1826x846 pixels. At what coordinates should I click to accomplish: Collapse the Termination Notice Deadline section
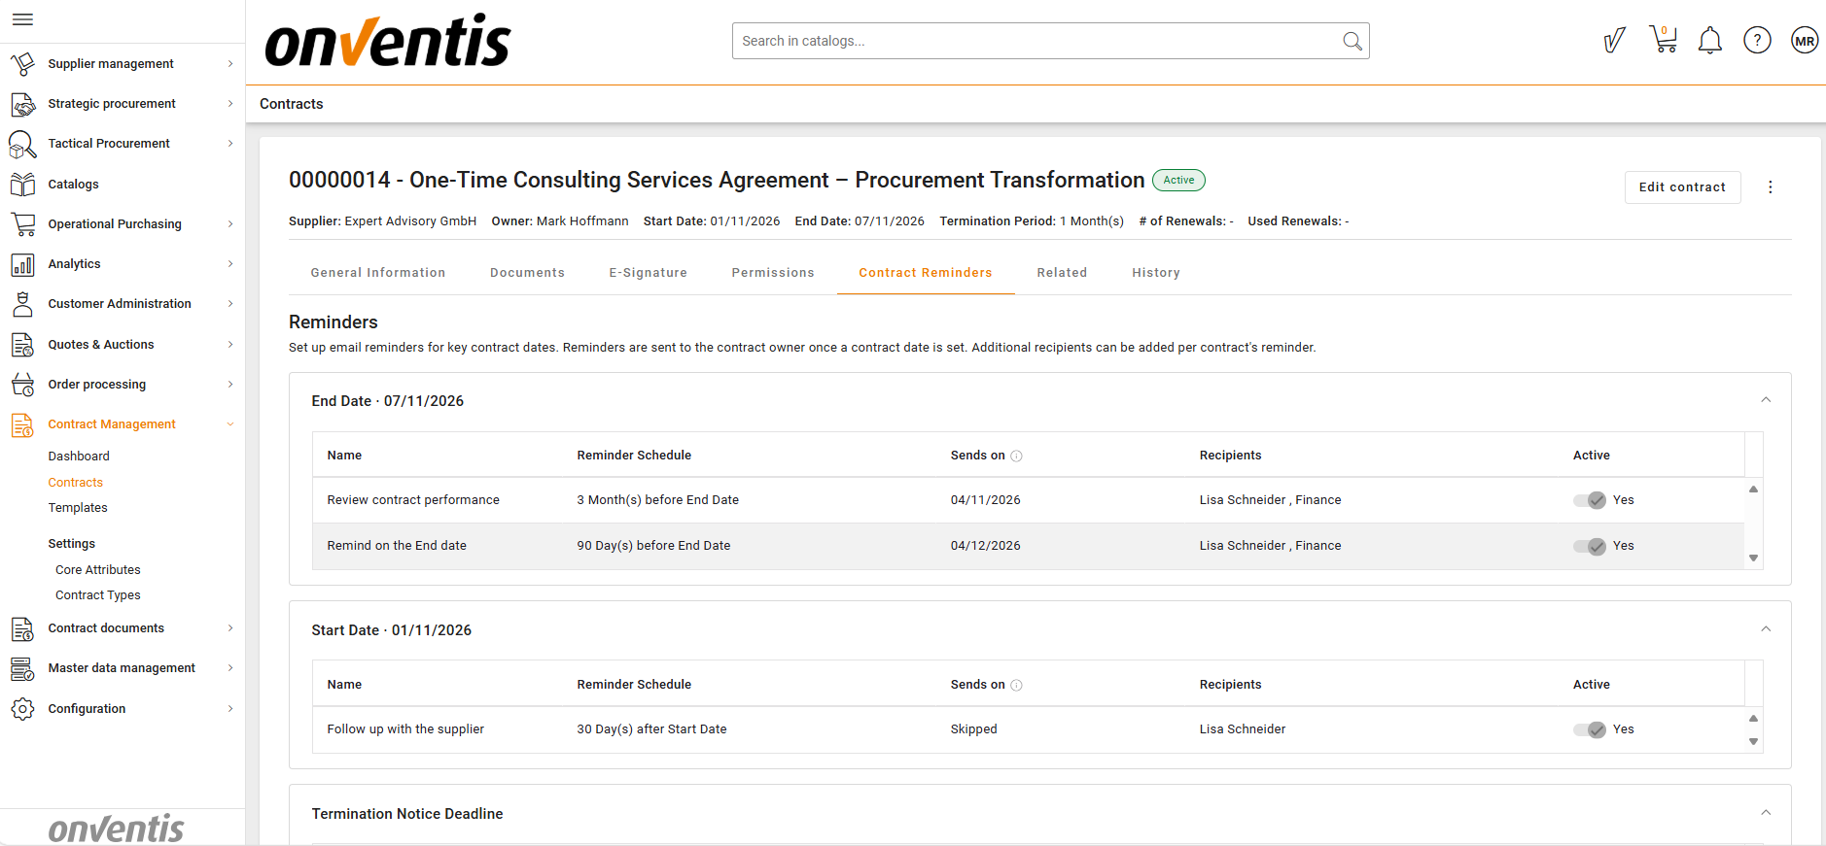pyautogui.click(x=1766, y=813)
